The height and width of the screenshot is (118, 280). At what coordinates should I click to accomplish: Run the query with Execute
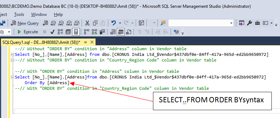28,32
